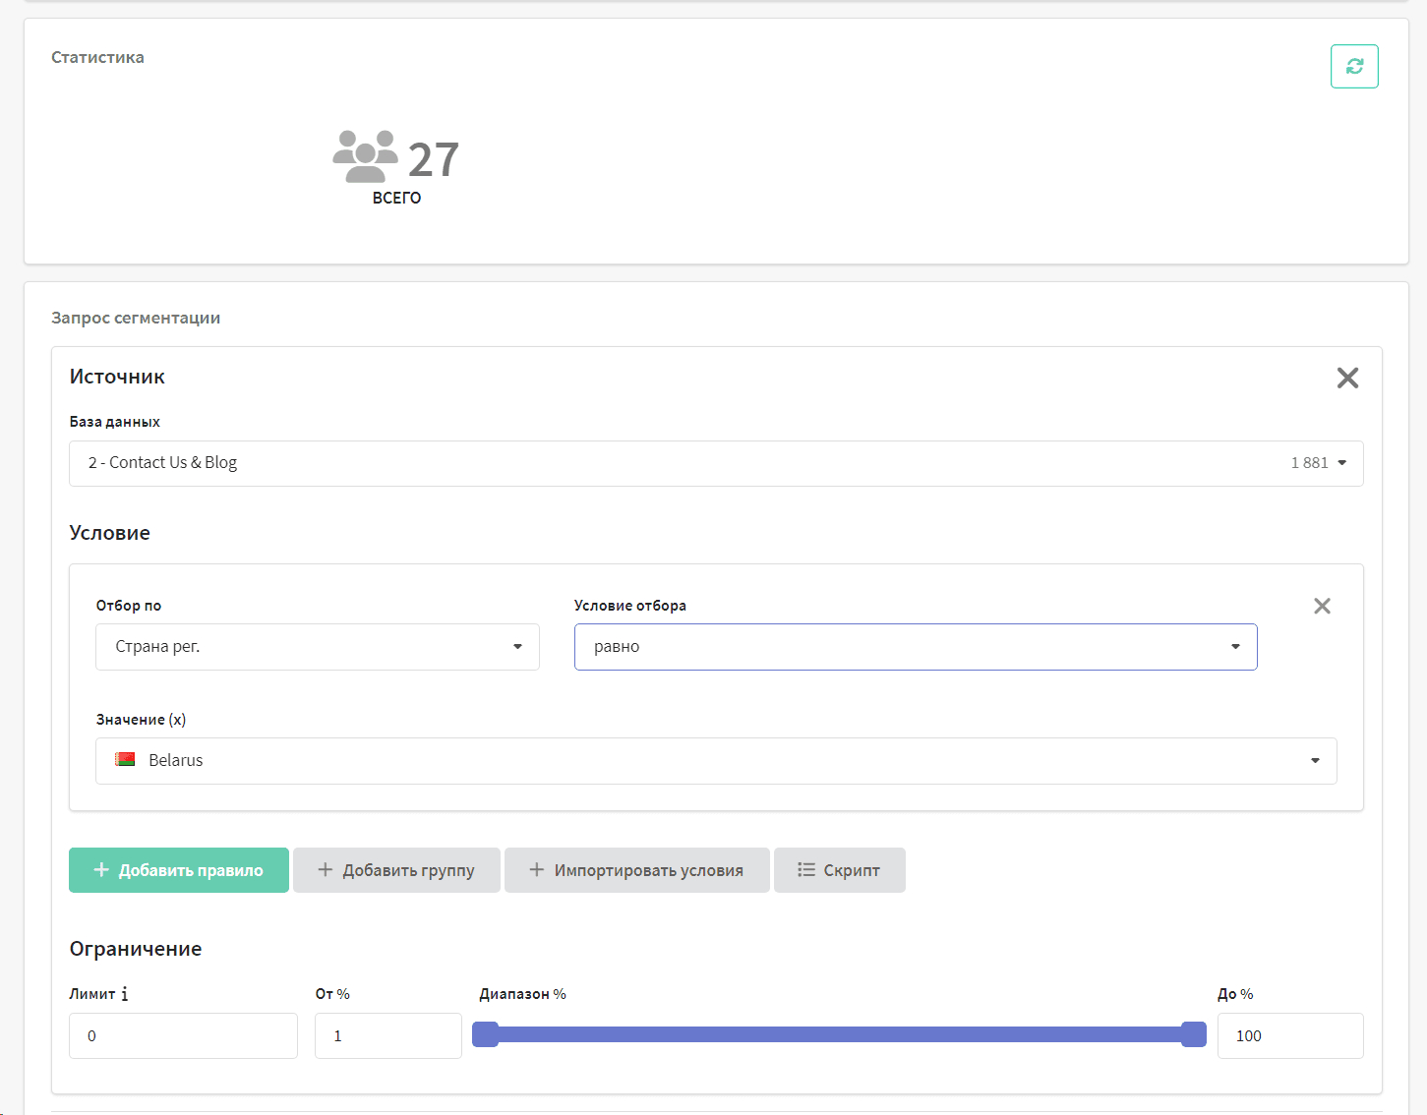Click the Лимит info icon
Viewport: 1427px width, 1115px height.
(x=125, y=994)
